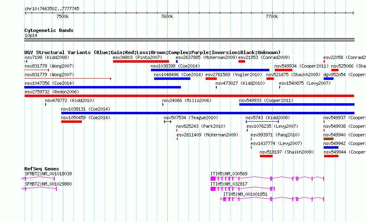Open variant label nsv1047356 (Coe2014)
Image resolution: width=366 pixels, height=222 pixels.
click(49, 83)
